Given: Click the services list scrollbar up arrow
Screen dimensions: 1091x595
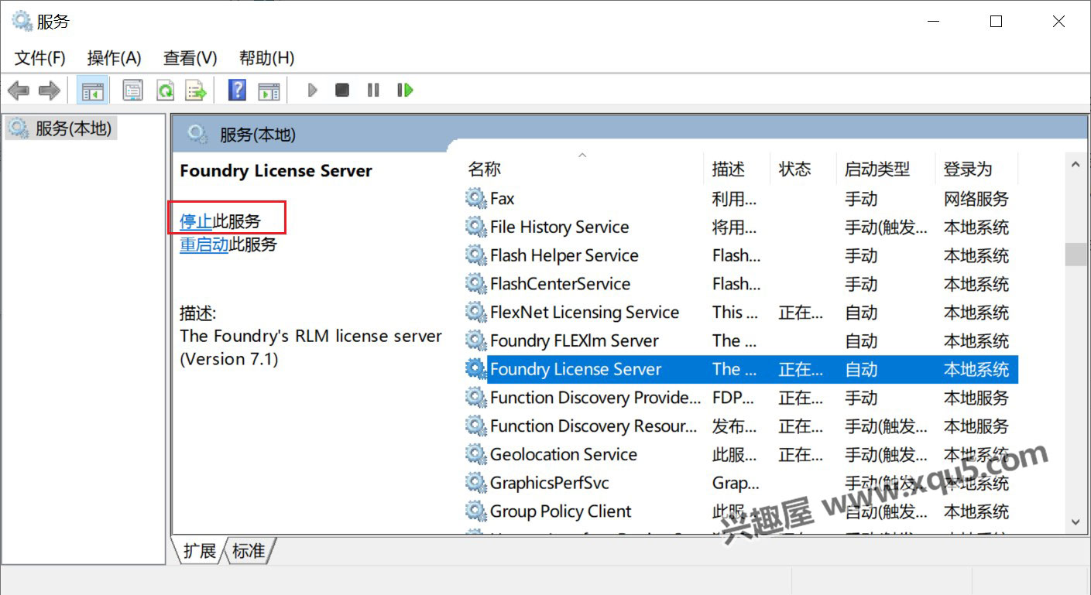Looking at the screenshot, I should pos(1076,164).
